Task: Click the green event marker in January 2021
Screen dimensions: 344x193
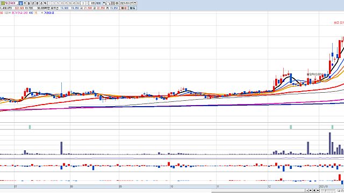Action: point(332,127)
